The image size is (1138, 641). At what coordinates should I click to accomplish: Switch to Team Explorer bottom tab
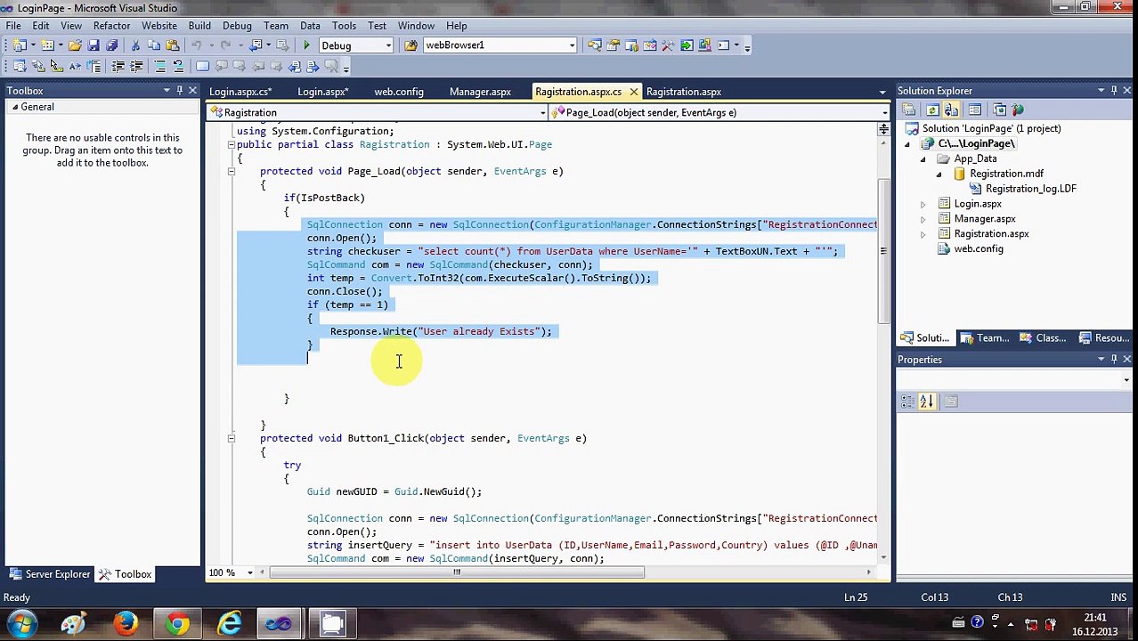(x=984, y=338)
